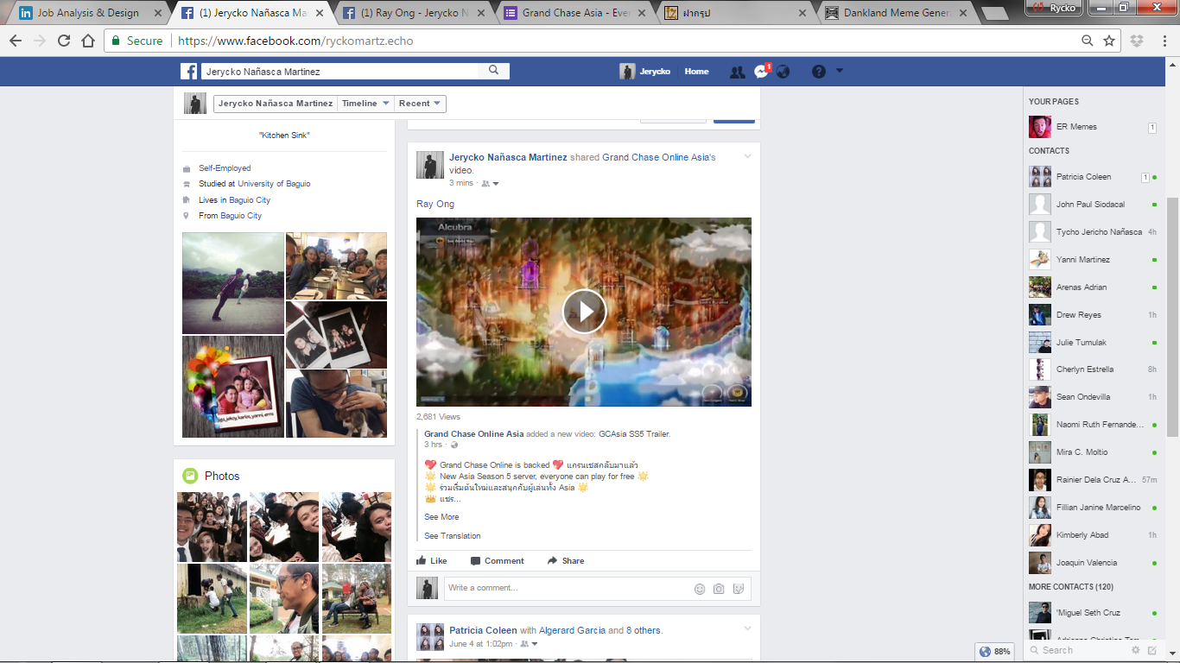Image resolution: width=1180 pixels, height=663 pixels.
Task: Insert an emoji in the comment box
Action: pyautogui.click(x=700, y=589)
